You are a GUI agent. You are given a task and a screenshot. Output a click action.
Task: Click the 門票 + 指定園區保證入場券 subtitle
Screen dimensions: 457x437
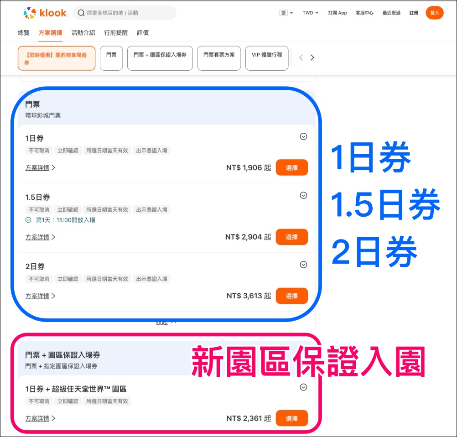coord(61,366)
